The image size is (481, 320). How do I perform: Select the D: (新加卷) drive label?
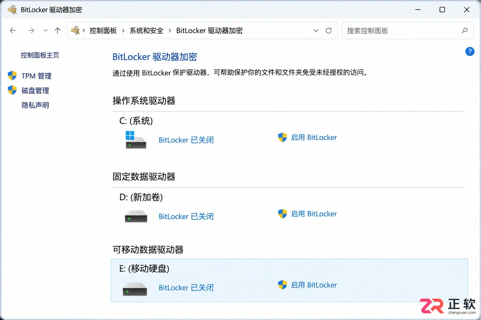(141, 197)
